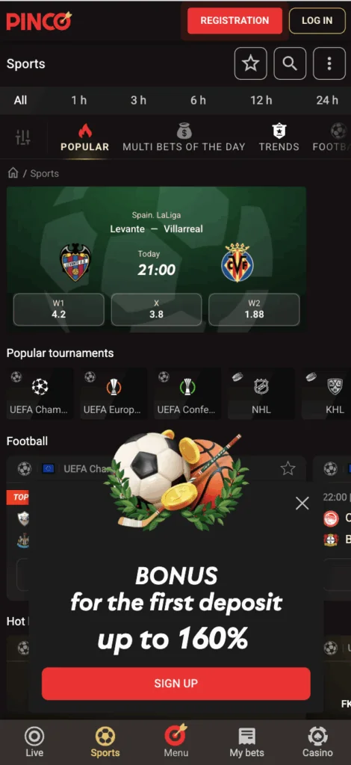This screenshot has height=765, width=351.
Task: Open the Menu target icon
Action: click(176, 741)
